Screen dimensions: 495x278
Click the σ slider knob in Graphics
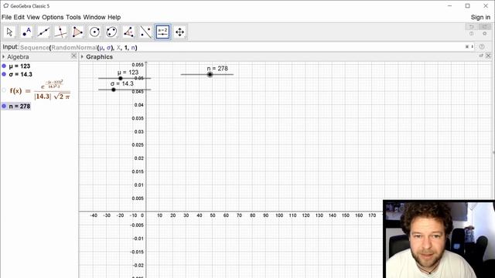(x=114, y=90)
